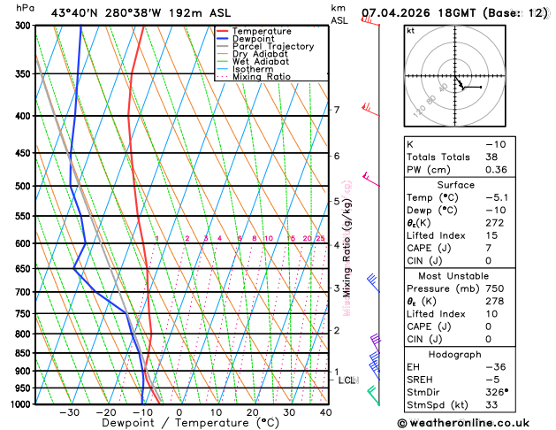
Task: Click the surface Temp value -5.1
Action: (x=497, y=197)
